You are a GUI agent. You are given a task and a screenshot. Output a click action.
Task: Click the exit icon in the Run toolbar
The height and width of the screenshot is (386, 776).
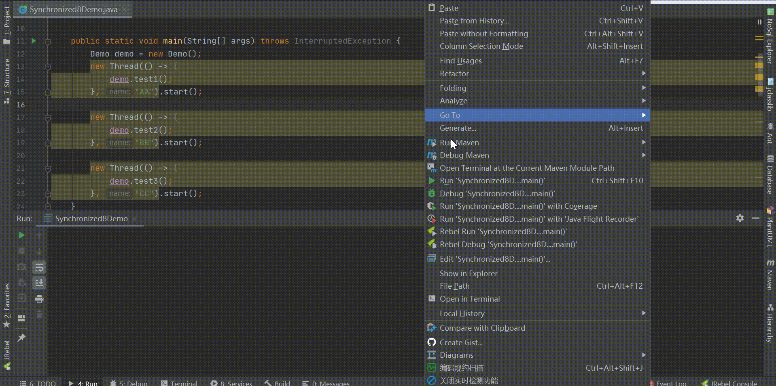[21, 299]
